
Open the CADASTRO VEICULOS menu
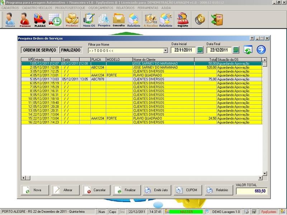point(37,8)
